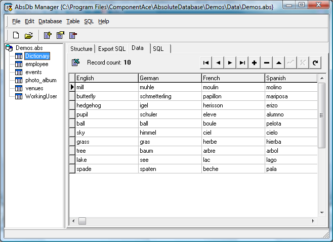Click the horizontal scrollbar left arrow
This screenshot has height=242, width=333.
click(x=73, y=221)
